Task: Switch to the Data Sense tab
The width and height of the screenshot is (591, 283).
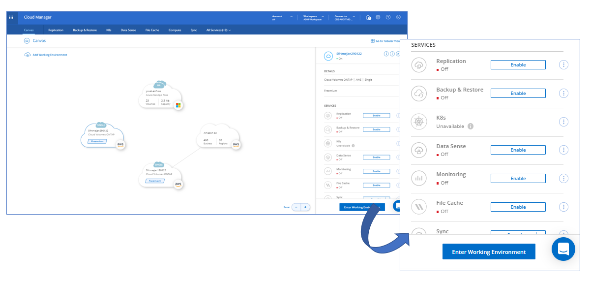Action: pos(128,30)
